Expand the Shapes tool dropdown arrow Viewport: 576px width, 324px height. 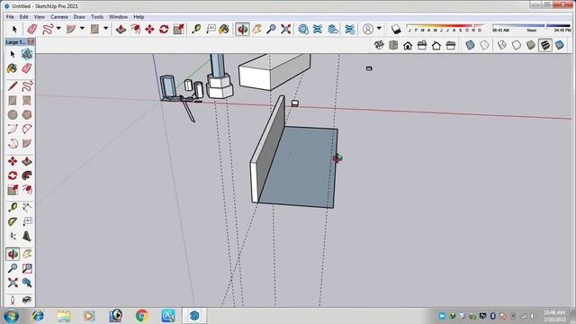[x=106, y=28]
